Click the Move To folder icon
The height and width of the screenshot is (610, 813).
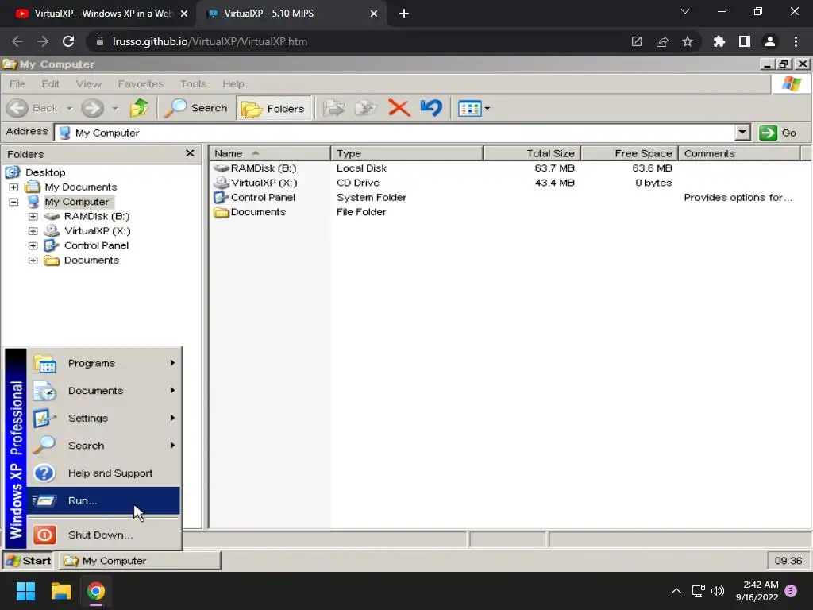pyautogui.click(x=333, y=108)
